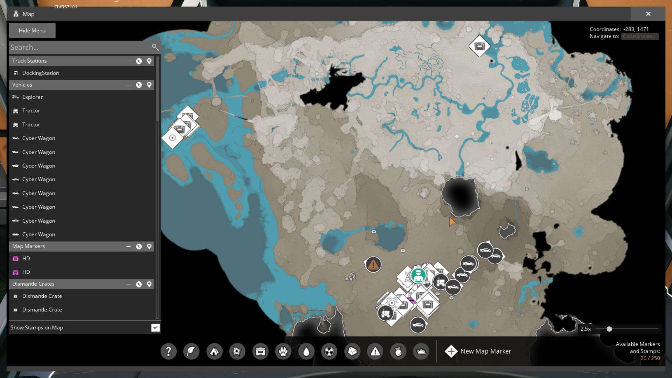Choose the warning triangle stamp in the stamp bar
Screen dimensions: 672x378
point(375,351)
